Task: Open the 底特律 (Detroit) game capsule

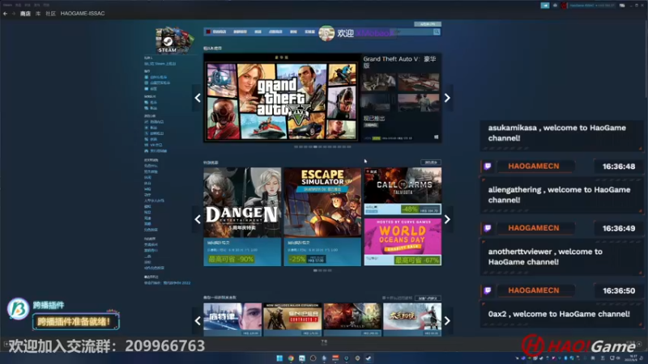Action: (x=232, y=320)
